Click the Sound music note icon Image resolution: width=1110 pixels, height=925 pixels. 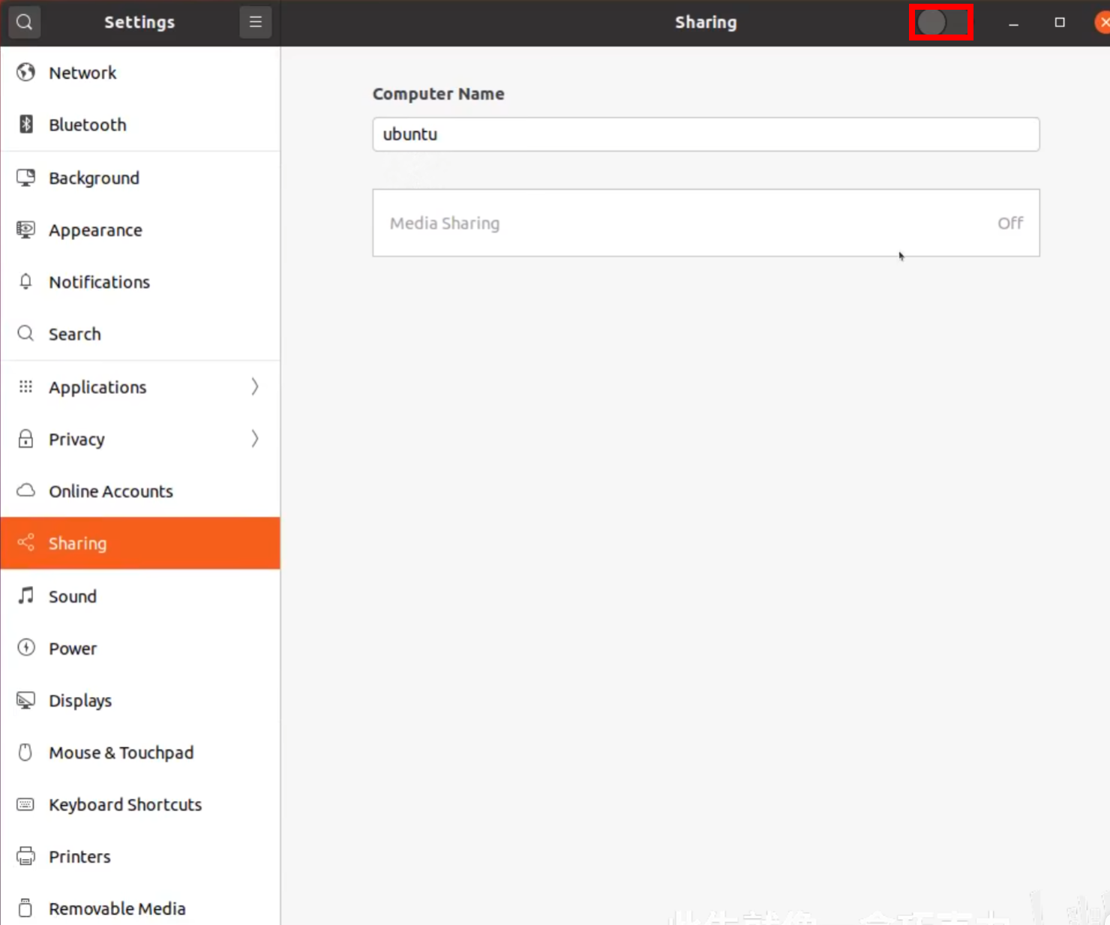26,596
